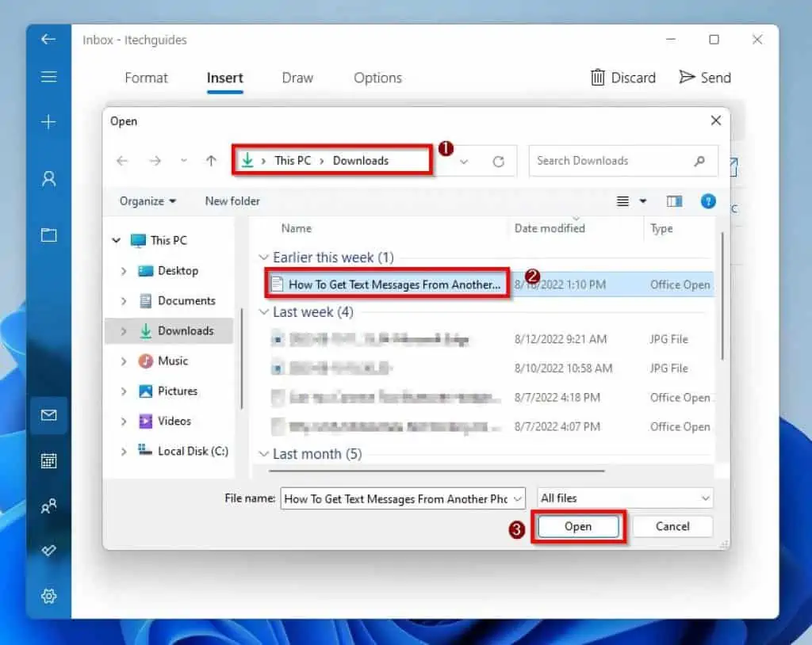
Task: Toggle the preview pane icon
Action: click(x=674, y=201)
